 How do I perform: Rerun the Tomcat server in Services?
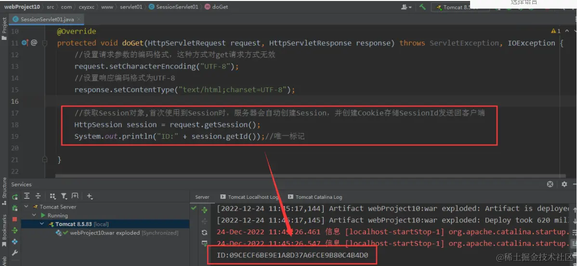click(x=15, y=196)
